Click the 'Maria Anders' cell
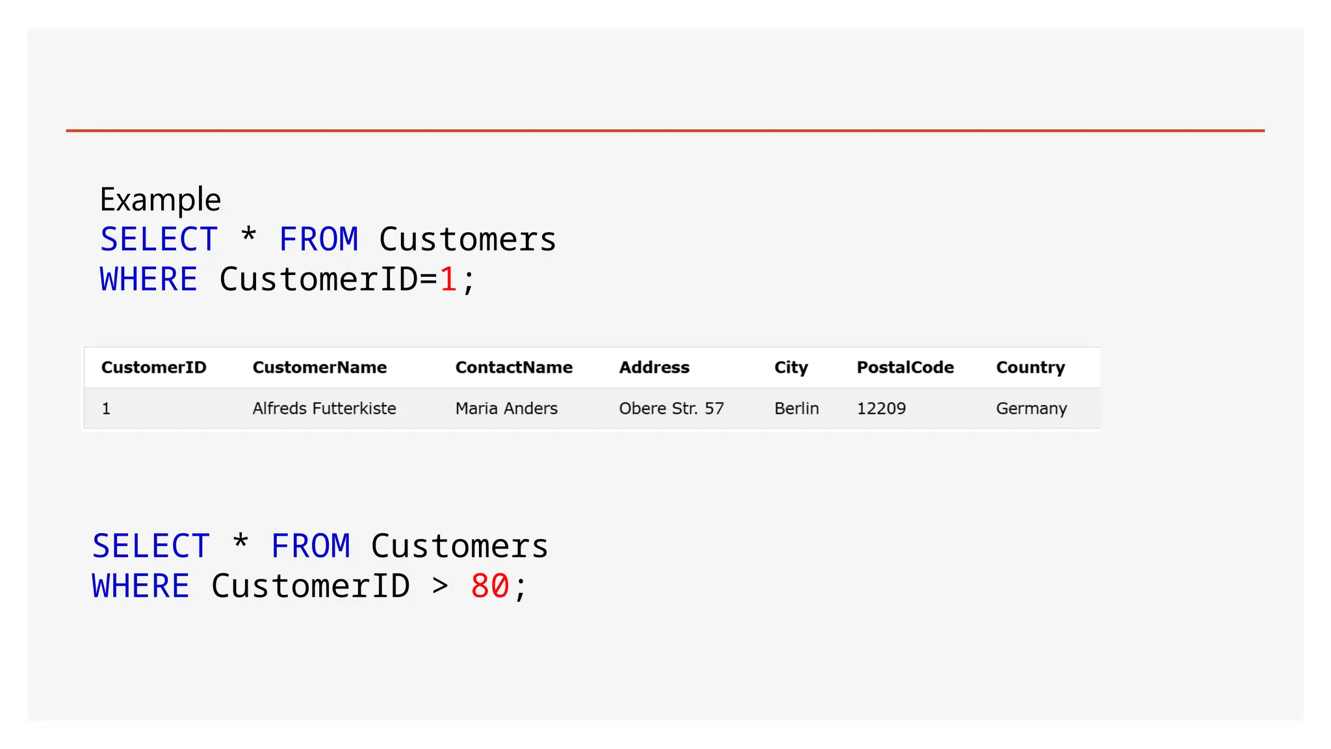The image size is (1331, 749). coord(506,408)
